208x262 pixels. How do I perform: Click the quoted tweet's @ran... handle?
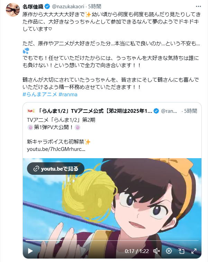click(x=169, y=111)
